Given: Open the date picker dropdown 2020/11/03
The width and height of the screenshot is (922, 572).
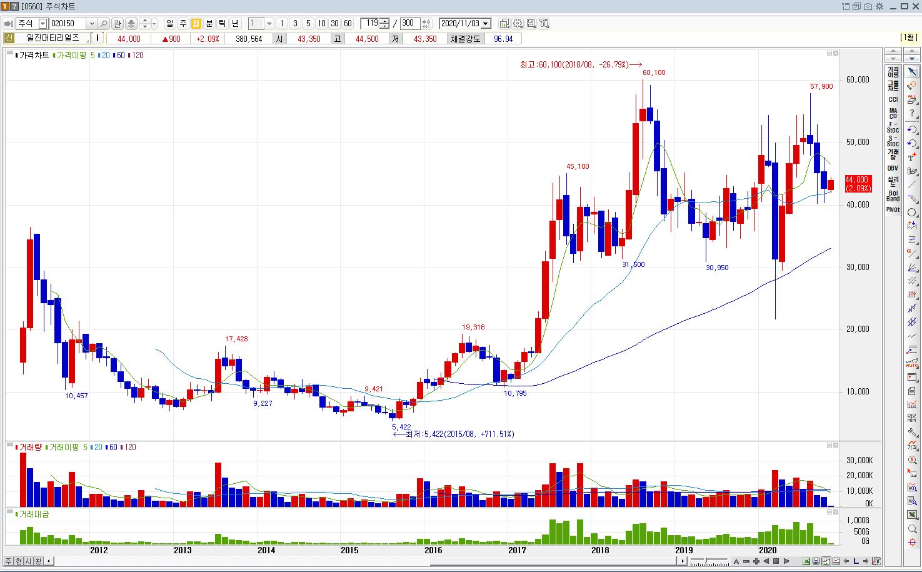Looking at the screenshot, I should (486, 23).
